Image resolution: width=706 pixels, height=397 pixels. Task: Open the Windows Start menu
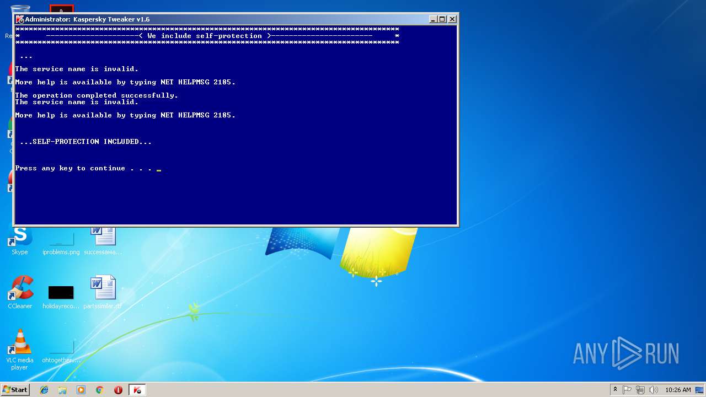click(x=15, y=389)
